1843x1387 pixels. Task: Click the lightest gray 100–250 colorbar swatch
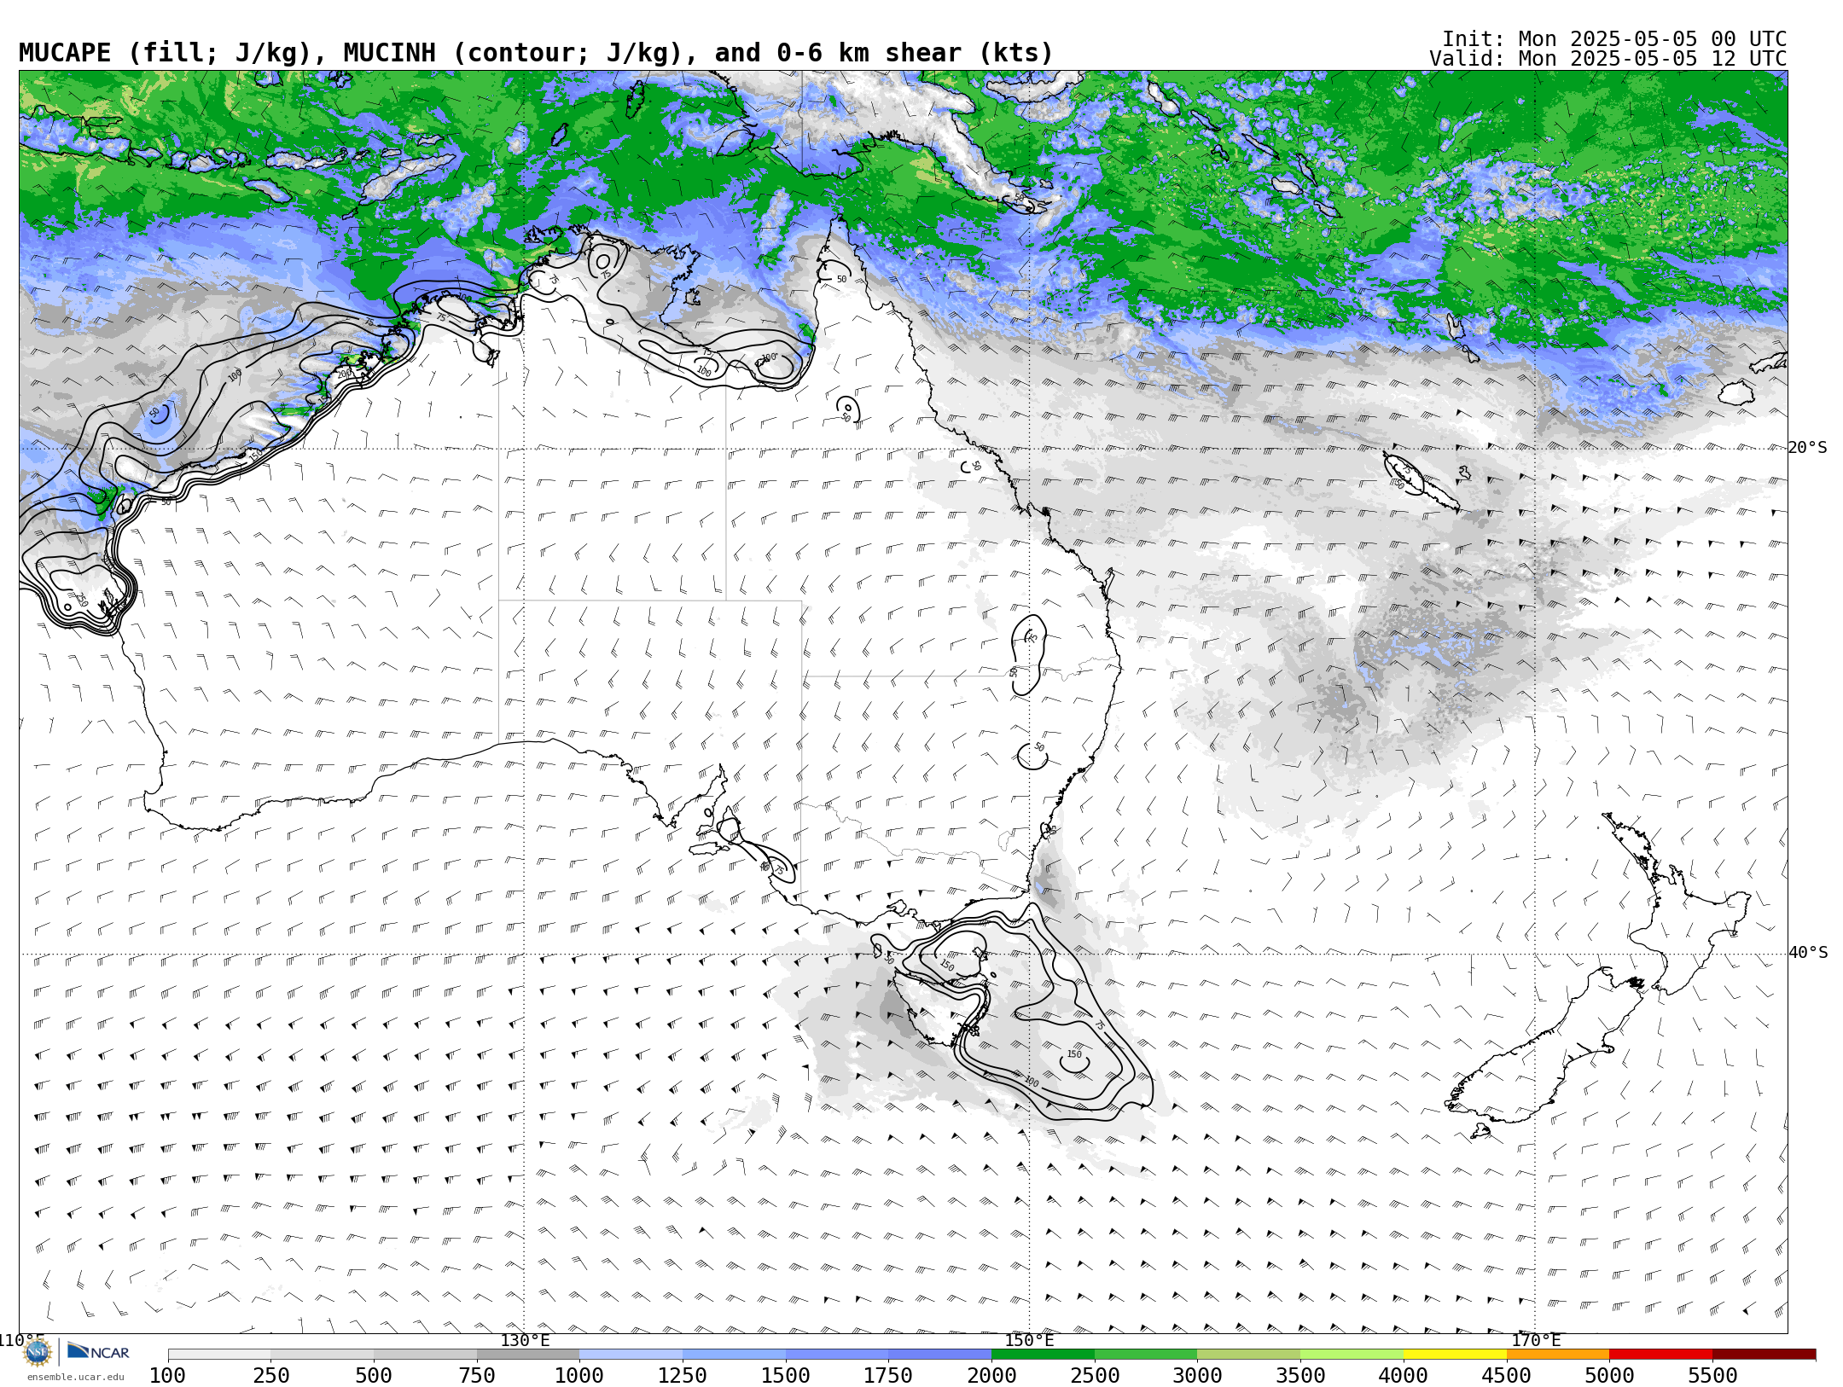point(219,1355)
